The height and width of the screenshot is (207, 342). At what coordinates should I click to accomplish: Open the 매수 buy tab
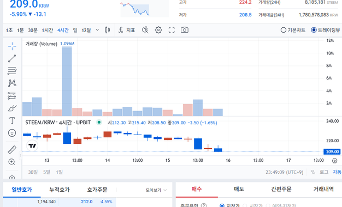(197, 189)
